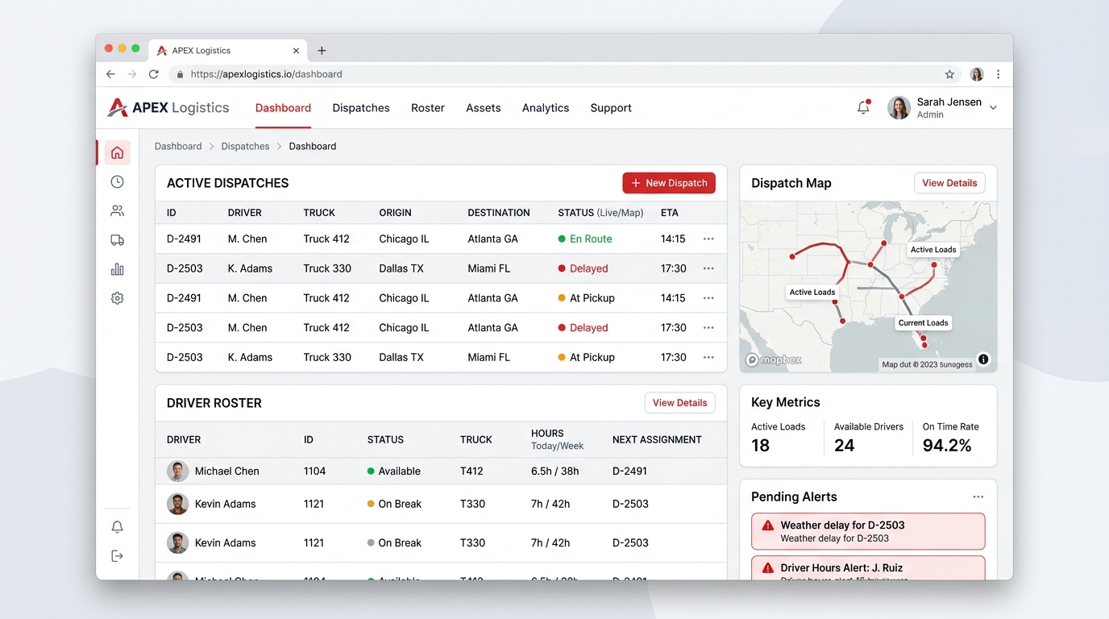Open the Pending Alerts ellipsis menu
This screenshot has height=619, width=1109.
click(x=978, y=497)
